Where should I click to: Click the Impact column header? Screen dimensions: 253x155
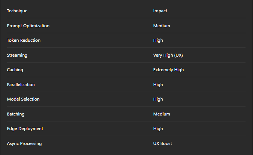(x=160, y=11)
